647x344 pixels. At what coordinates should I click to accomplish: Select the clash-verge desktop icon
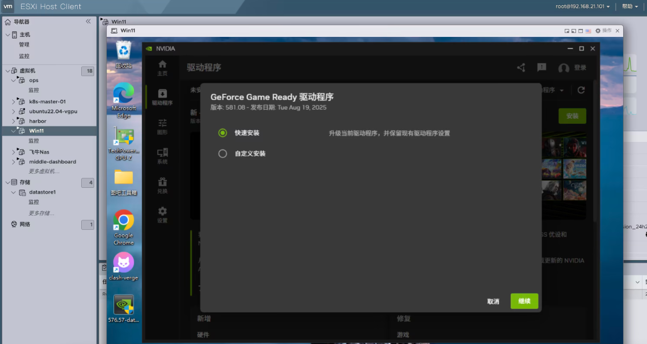pos(124,266)
